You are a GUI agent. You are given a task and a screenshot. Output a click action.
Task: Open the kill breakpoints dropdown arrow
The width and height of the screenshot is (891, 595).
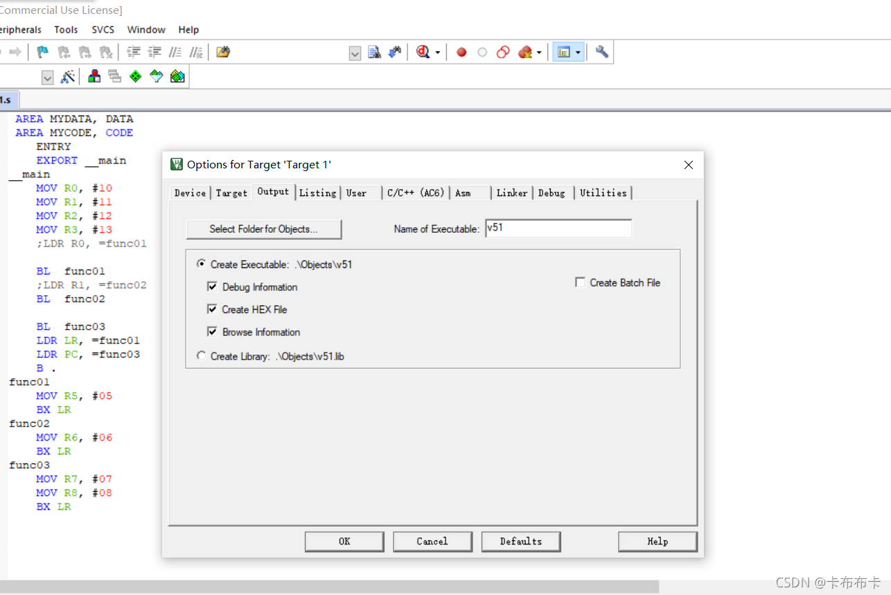tap(538, 53)
